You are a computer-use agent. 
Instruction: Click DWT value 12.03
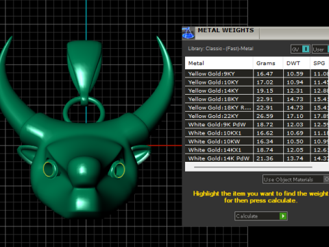click(x=295, y=124)
